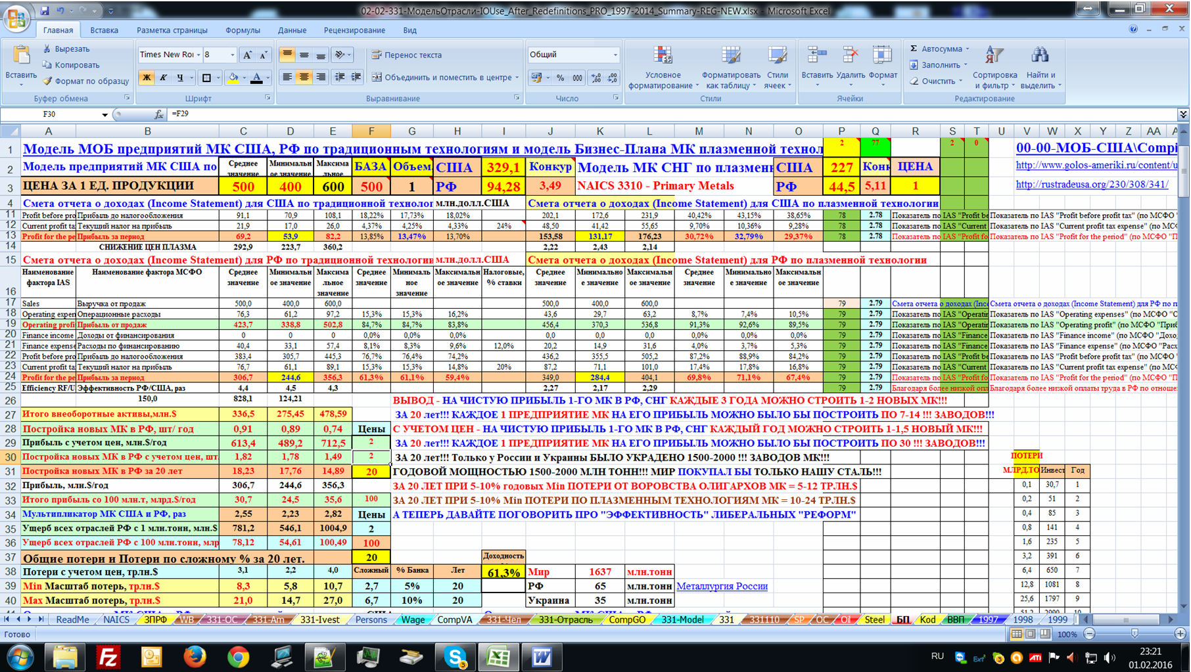Open the Металлургия России hyperlink
1191x672 pixels.
click(722, 586)
